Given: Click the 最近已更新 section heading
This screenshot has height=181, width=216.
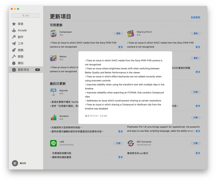Looking at the screenshot, I should point(58,84).
